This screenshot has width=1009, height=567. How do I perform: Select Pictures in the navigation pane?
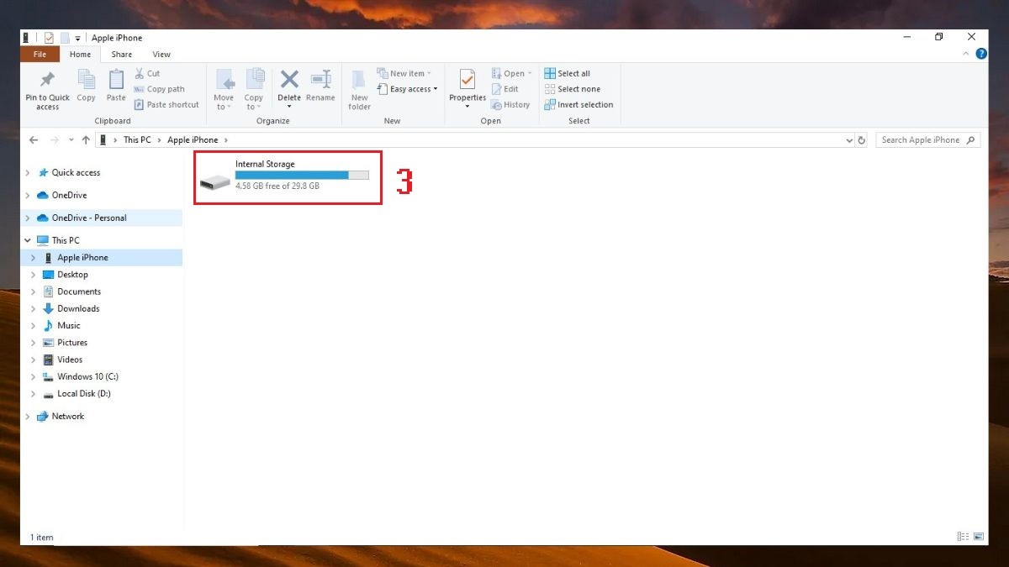72,343
